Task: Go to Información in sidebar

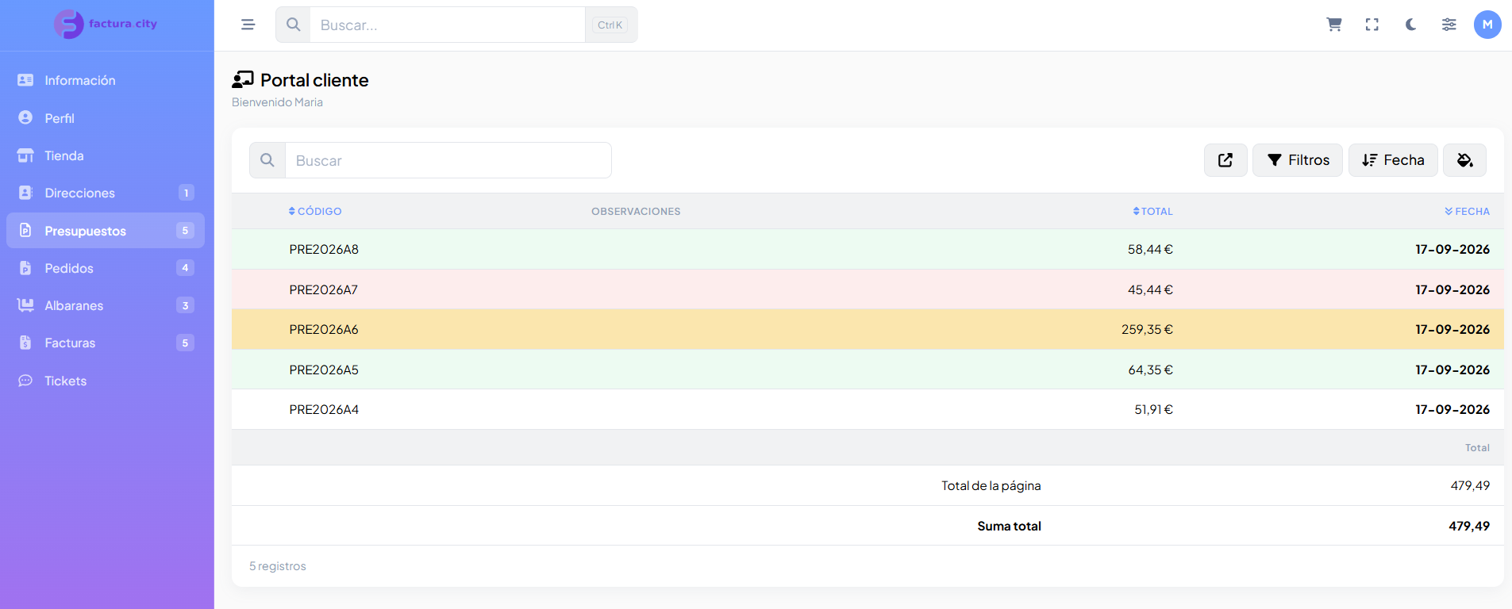Action: pyautogui.click(x=106, y=80)
